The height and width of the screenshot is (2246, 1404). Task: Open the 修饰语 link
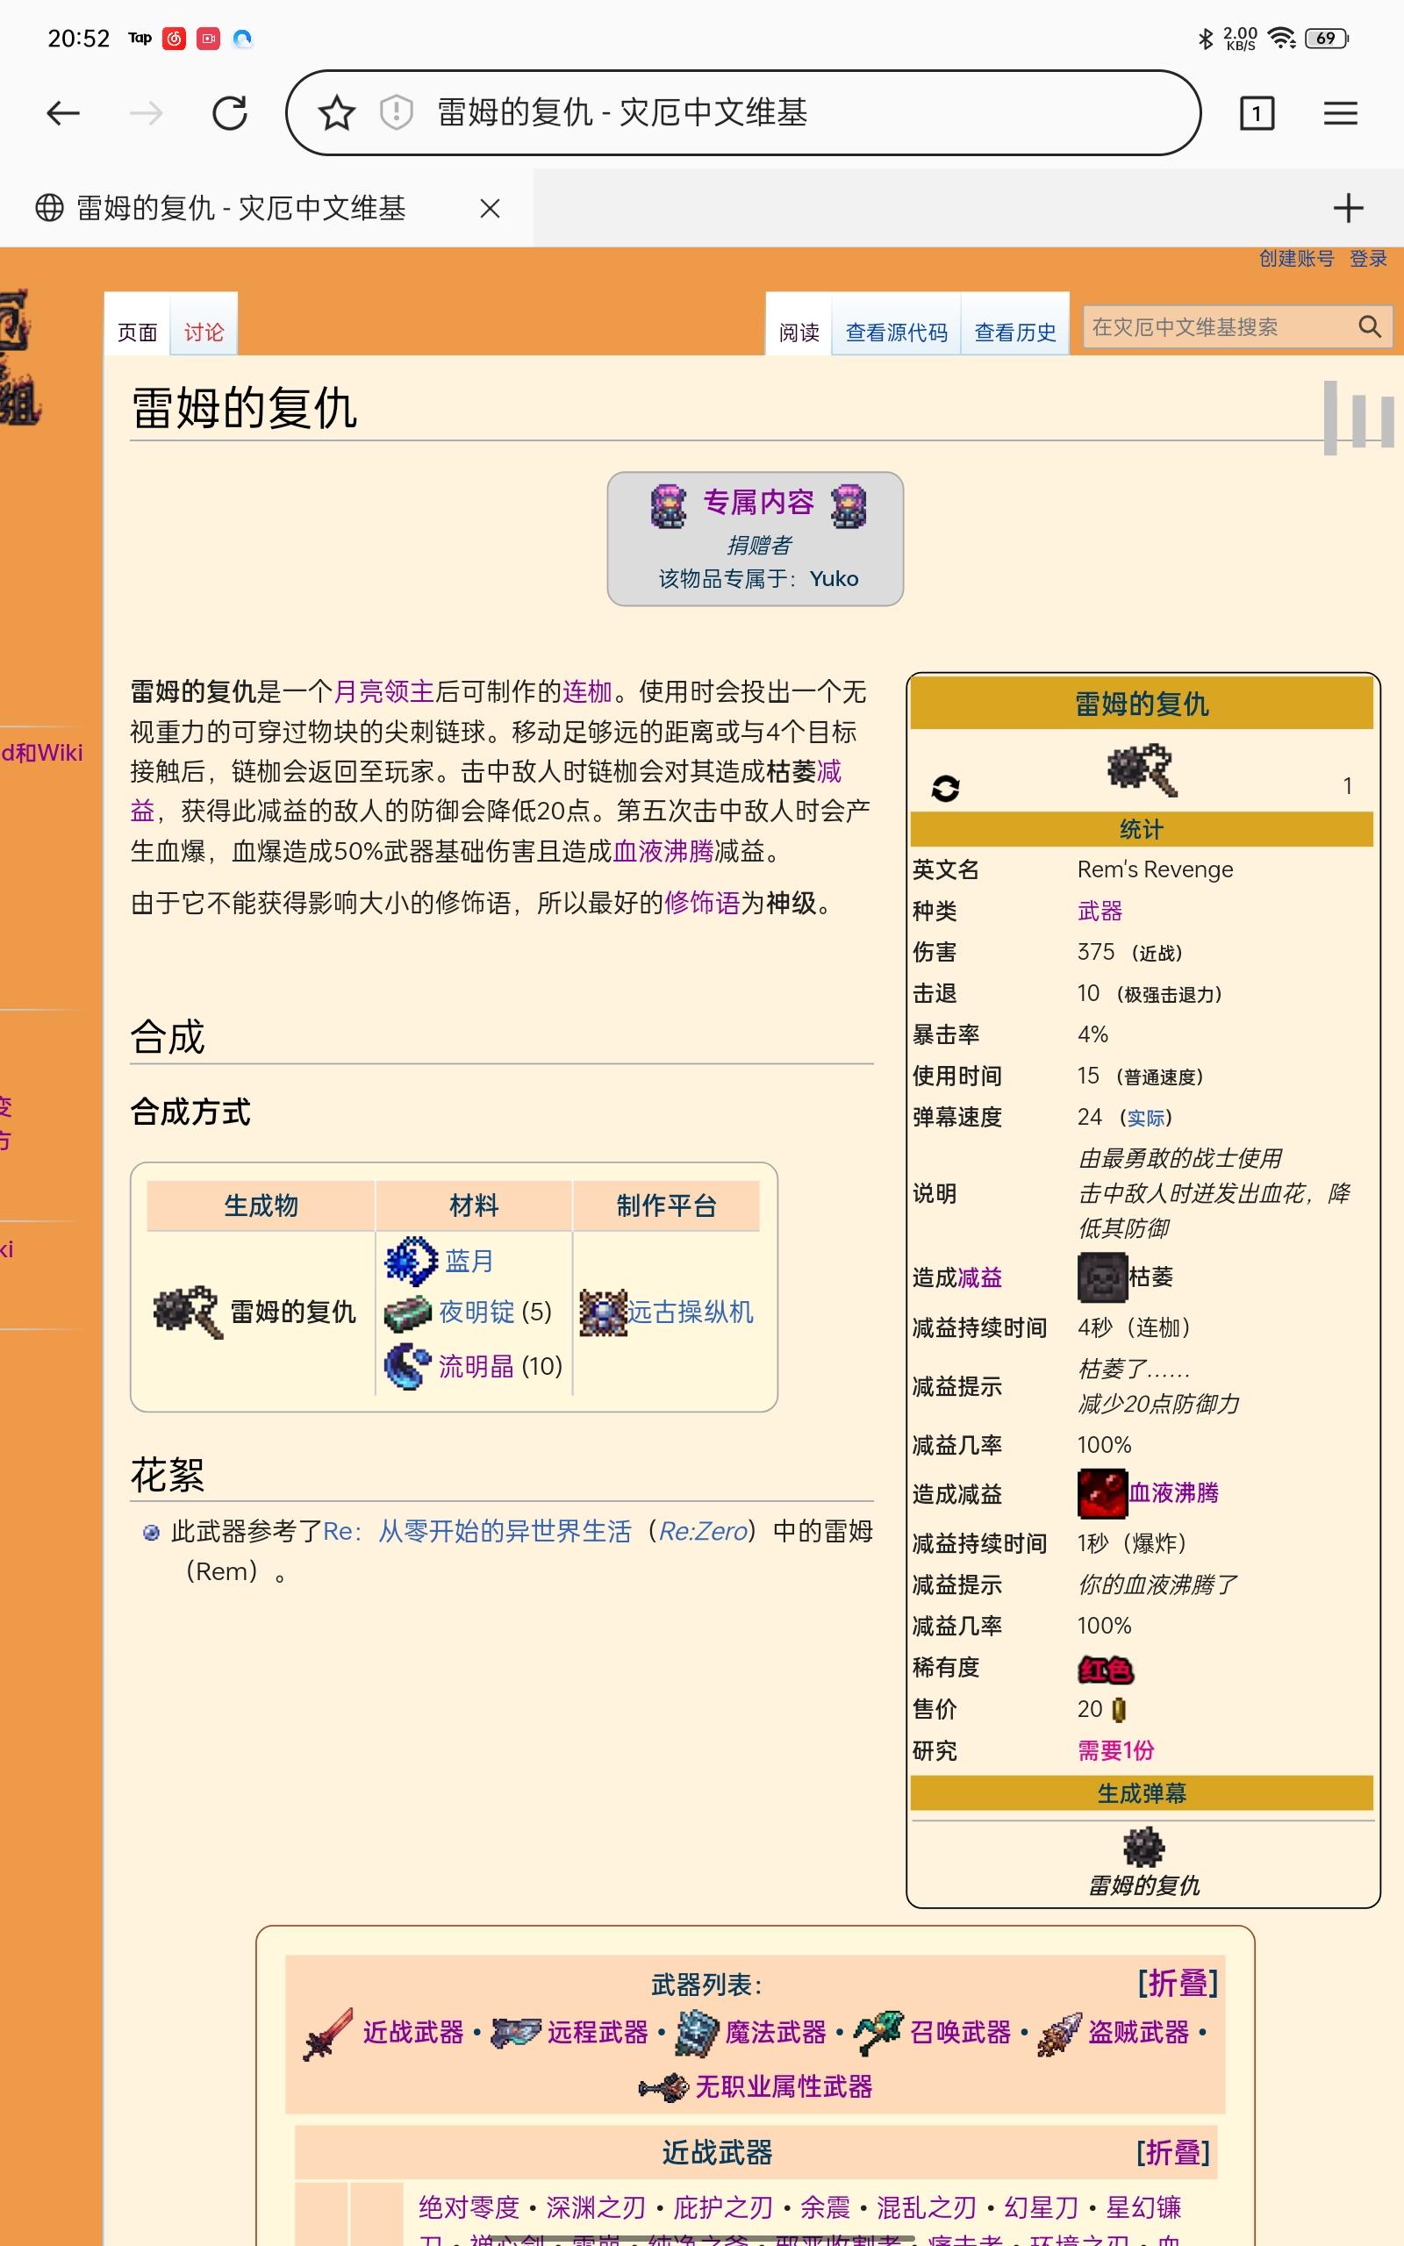702,902
